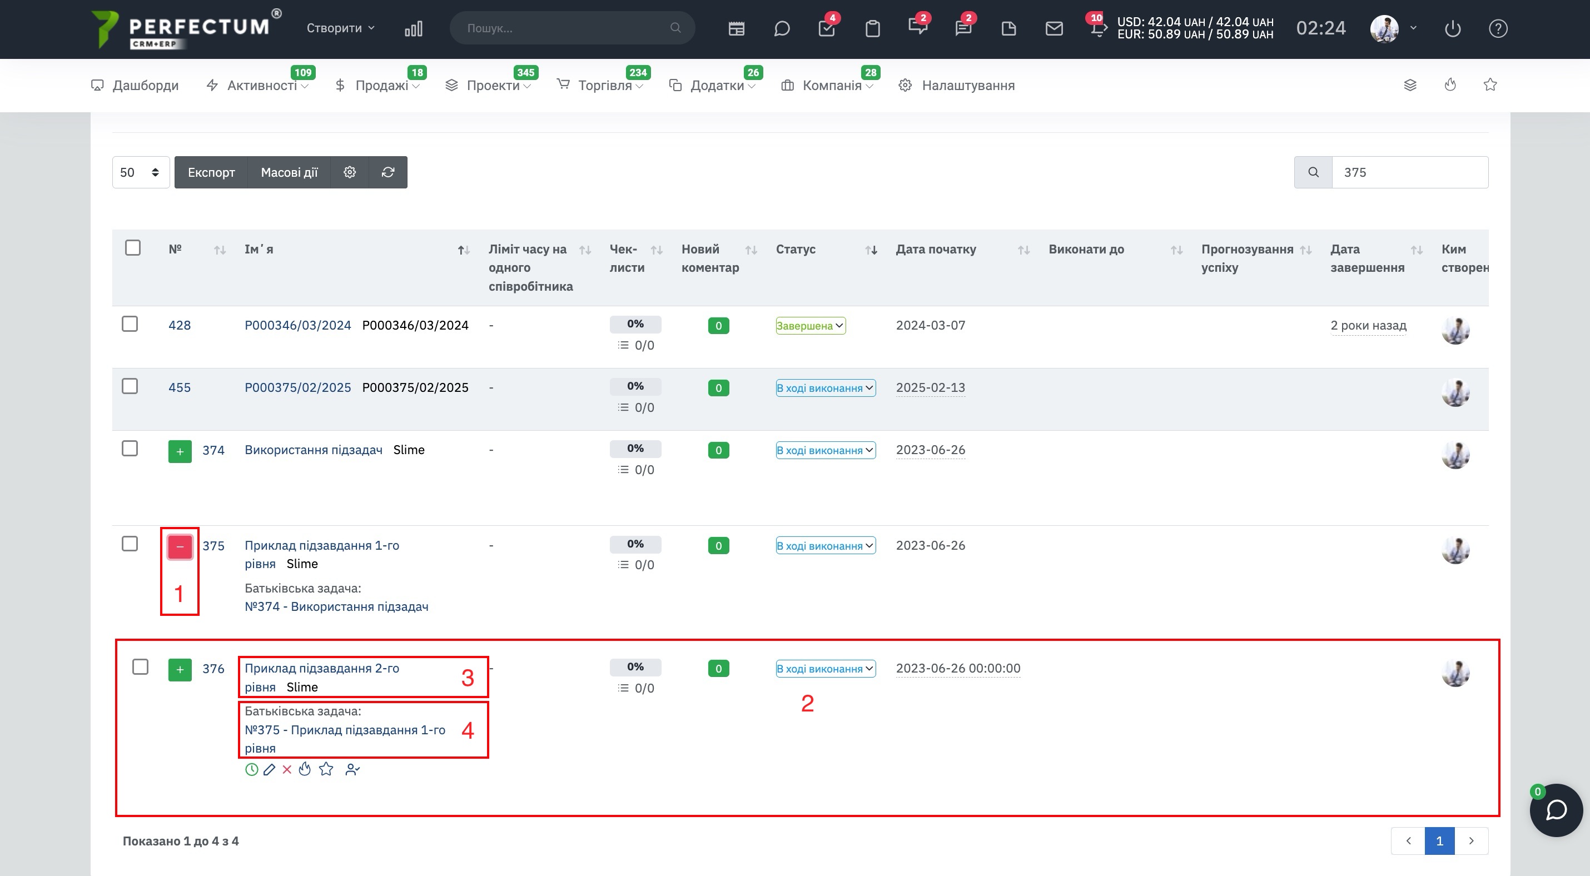This screenshot has width=1590, height=876.
Task: Select the checkbox for row 455
Action: coord(130,386)
